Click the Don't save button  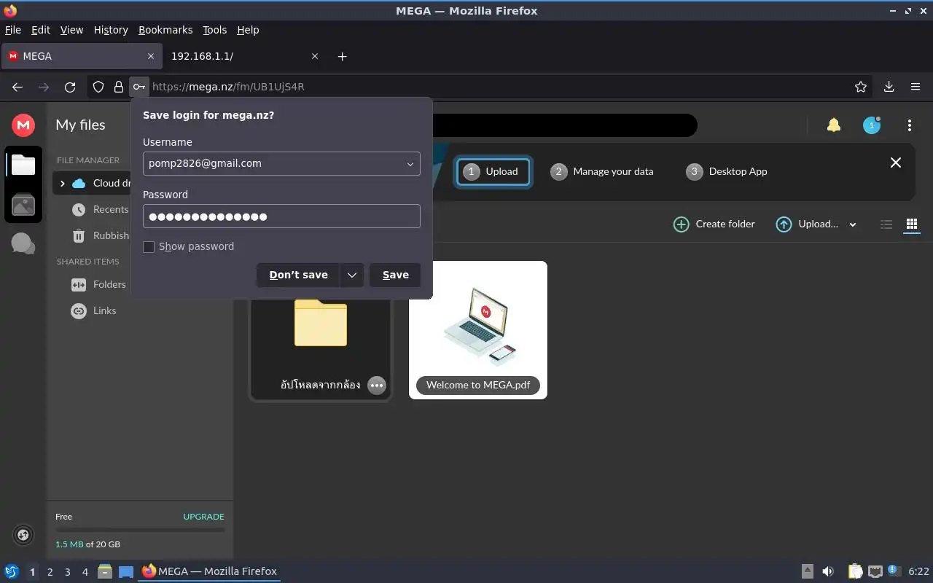[x=298, y=275]
